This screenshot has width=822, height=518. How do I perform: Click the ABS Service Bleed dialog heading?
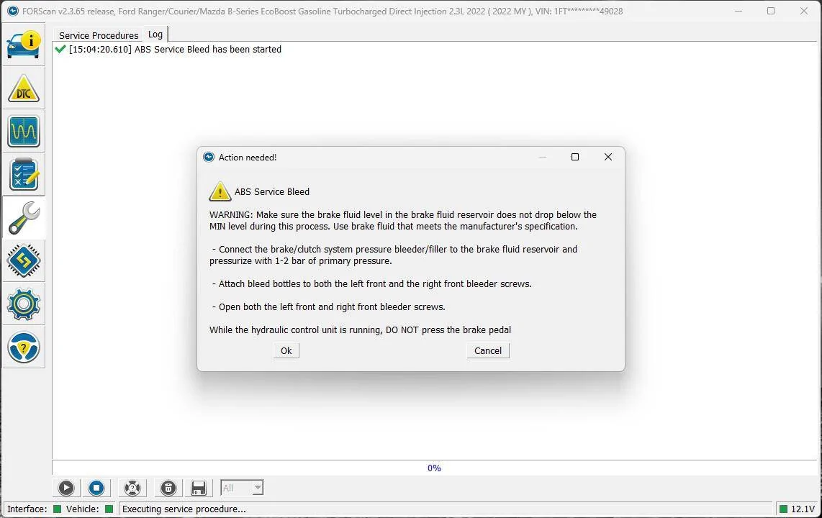point(272,191)
